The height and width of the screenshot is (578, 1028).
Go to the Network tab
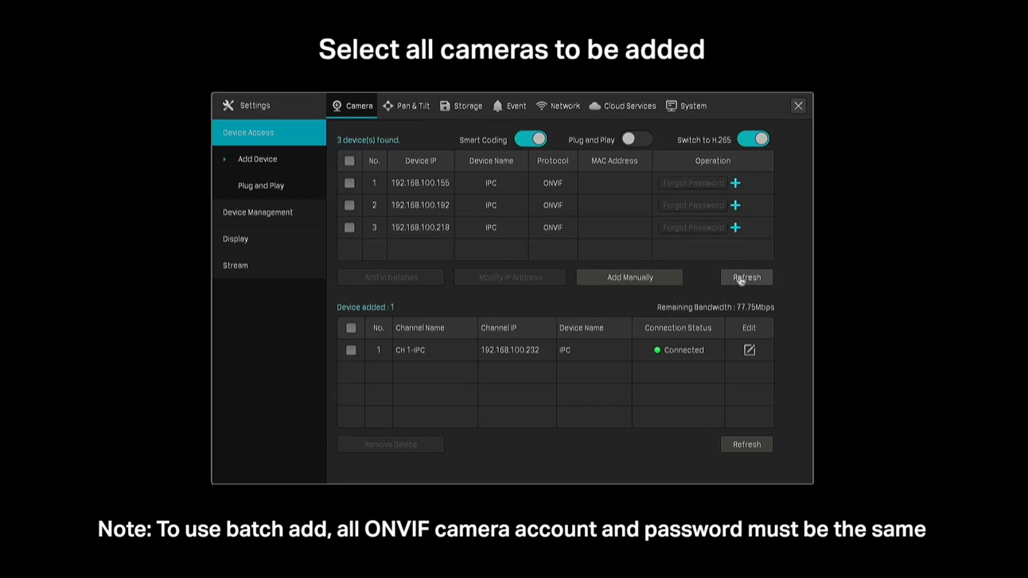point(558,106)
